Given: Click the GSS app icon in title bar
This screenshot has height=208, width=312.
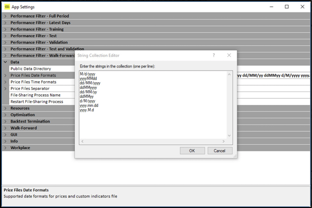Looking at the screenshot, I should [x=7, y=7].
